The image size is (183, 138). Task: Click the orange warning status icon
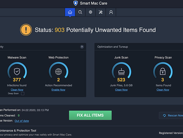[26, 30]
